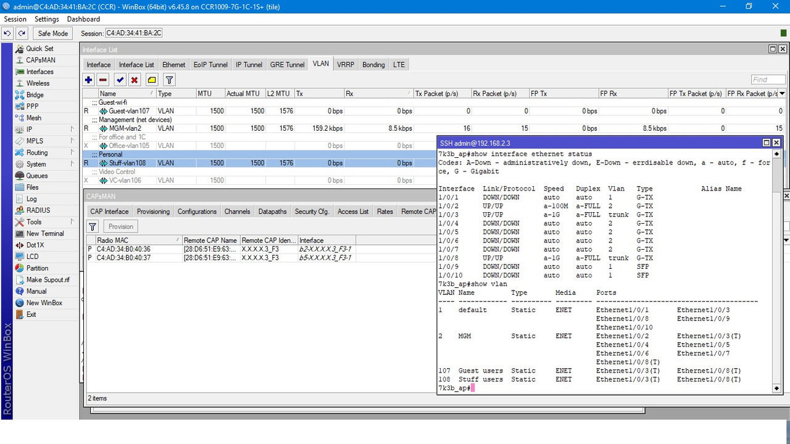Screen dimensions: 790x444
Task: Switch to the VRRP tab
Action: pos(346,65)
